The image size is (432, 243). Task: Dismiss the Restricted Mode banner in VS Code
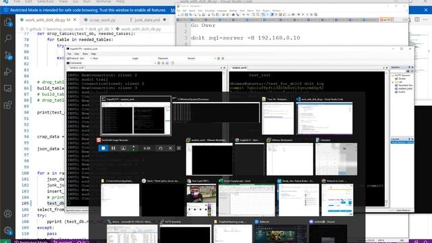click(426, 10)
